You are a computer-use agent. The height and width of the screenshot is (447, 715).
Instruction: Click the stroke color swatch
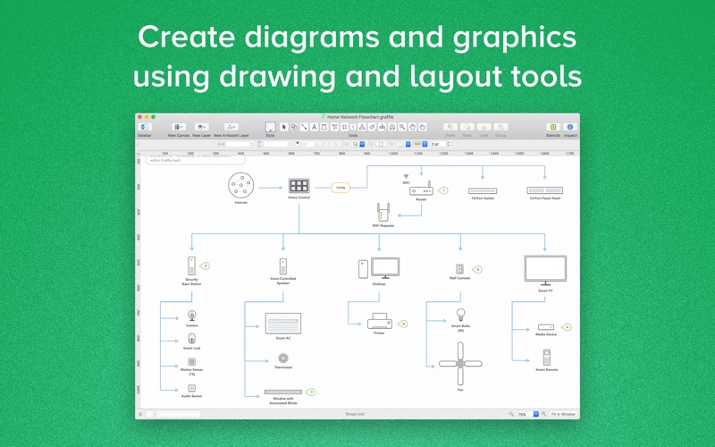(x=417, y=144)
